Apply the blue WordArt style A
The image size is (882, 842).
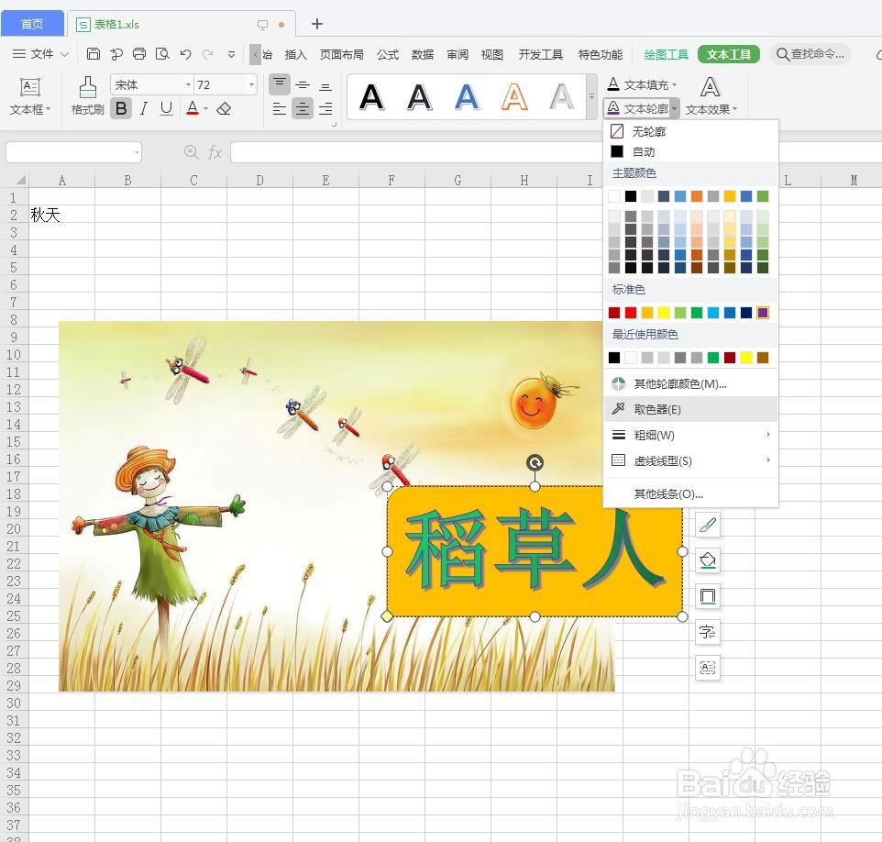pos(467,97)
